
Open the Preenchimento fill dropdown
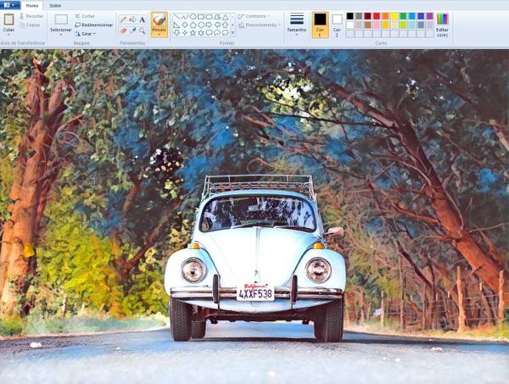tap(259, 25)
